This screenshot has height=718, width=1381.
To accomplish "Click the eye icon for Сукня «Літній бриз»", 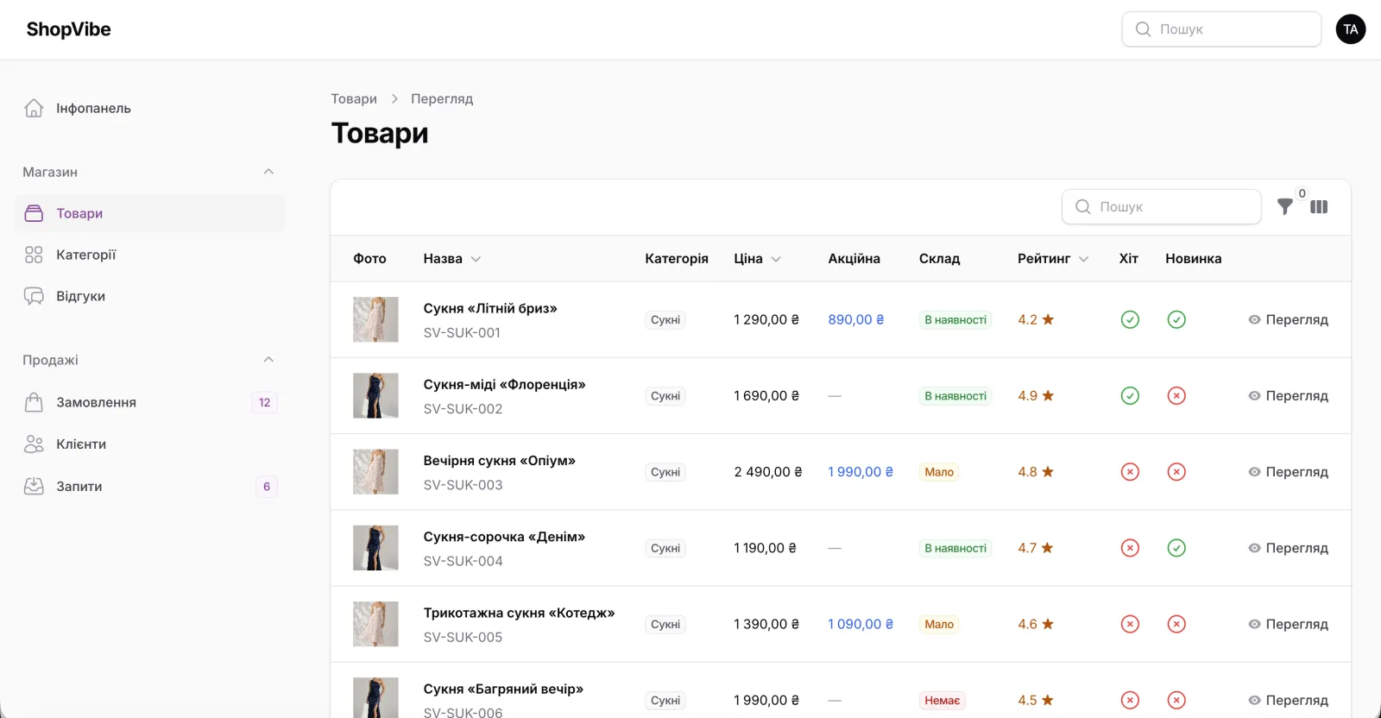I will pos(1254,319).
